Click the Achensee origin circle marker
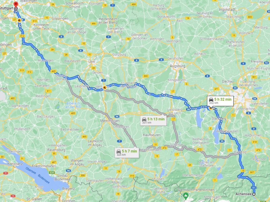 [254, 194]
